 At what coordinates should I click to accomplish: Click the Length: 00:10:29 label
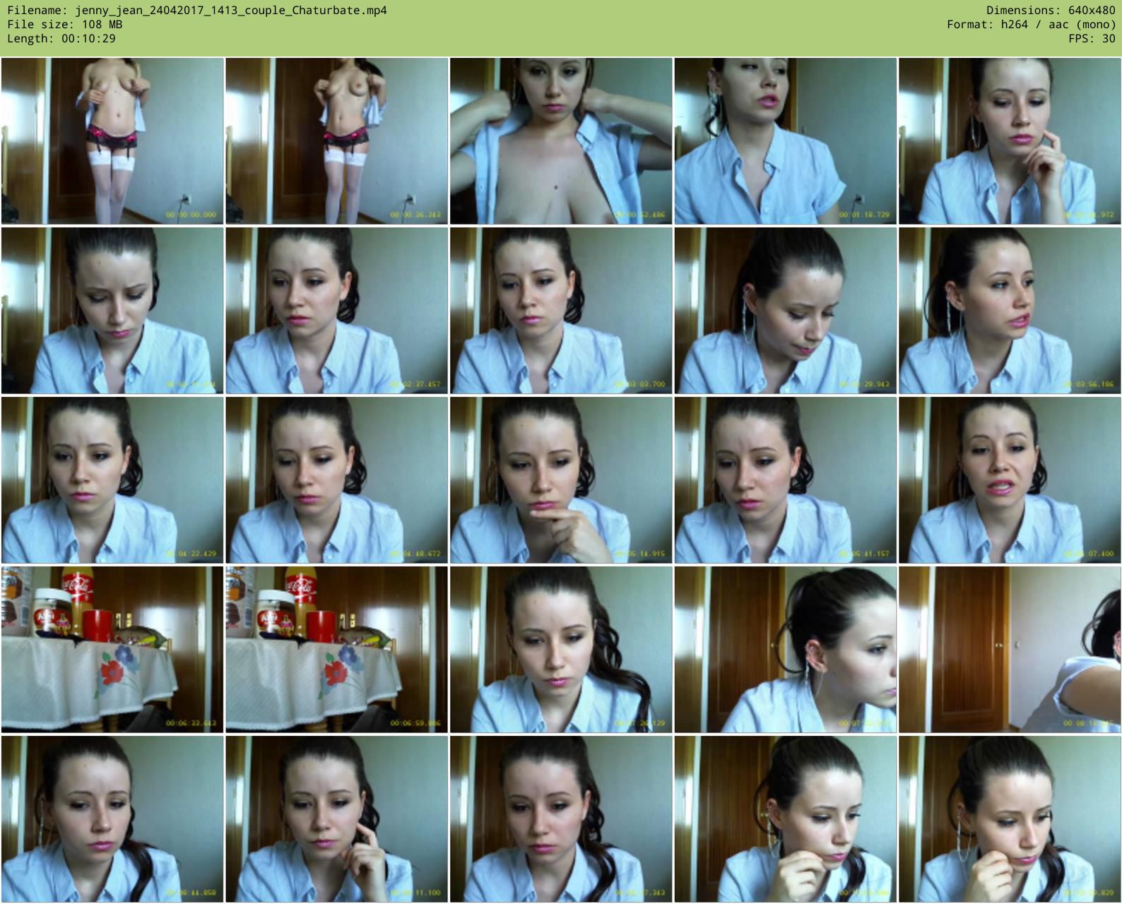click(61, 39)
